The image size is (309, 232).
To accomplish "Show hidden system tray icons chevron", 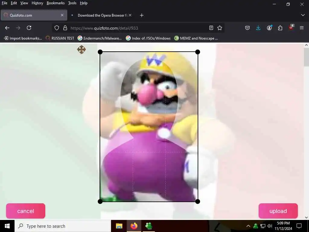I will tap(248, 226).
